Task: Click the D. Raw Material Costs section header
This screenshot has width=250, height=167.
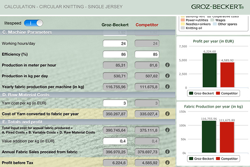Action: click(88, 95)
